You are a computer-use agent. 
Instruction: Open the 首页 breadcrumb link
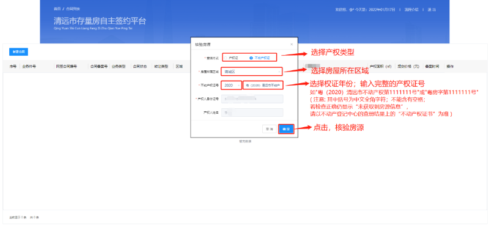(57, 9)
